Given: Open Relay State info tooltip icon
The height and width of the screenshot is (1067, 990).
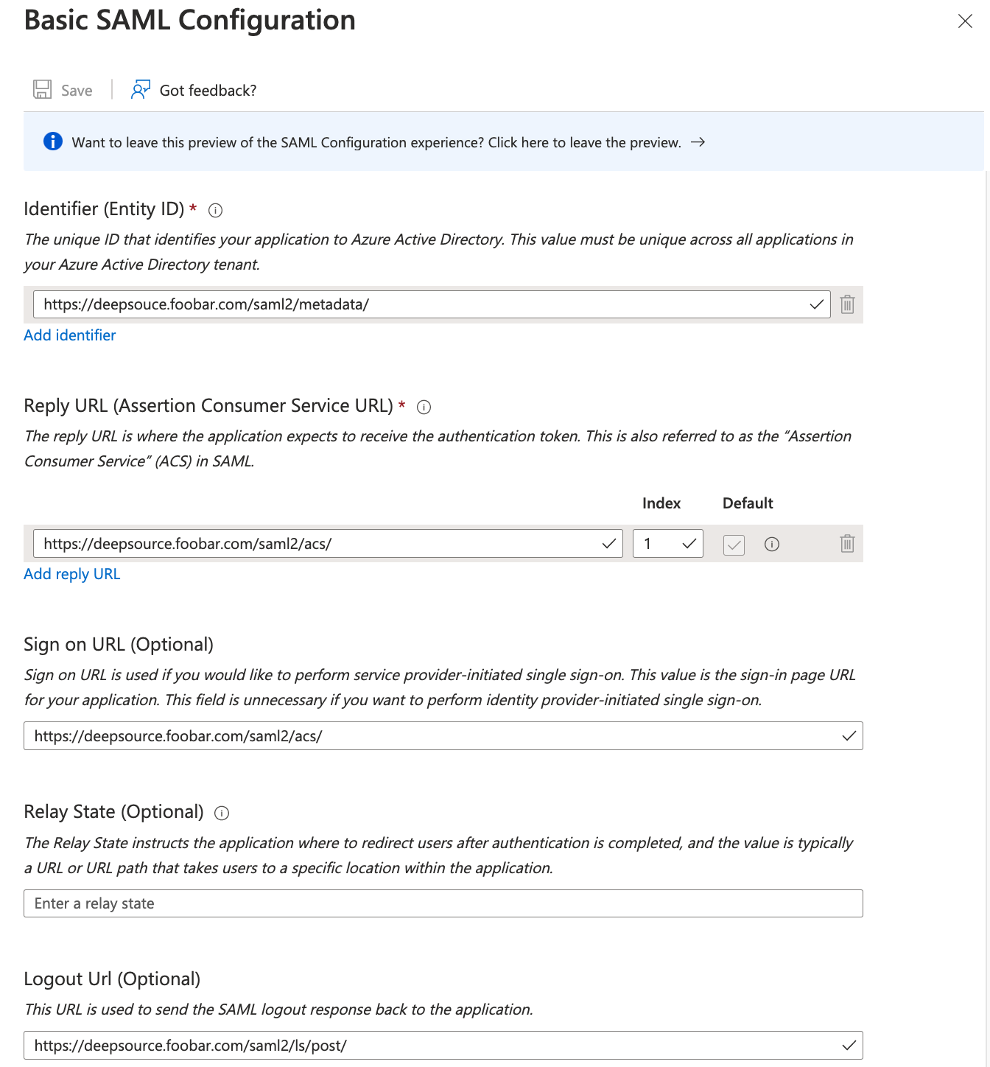Looking at the screenshot, I should coord(222,814).
